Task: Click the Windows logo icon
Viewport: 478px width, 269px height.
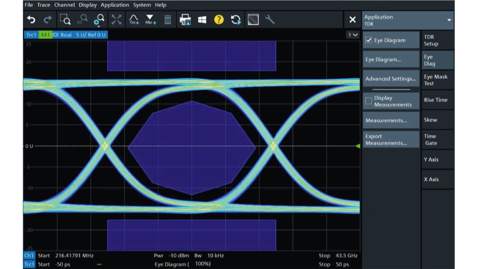Action: tap(202, 20)
